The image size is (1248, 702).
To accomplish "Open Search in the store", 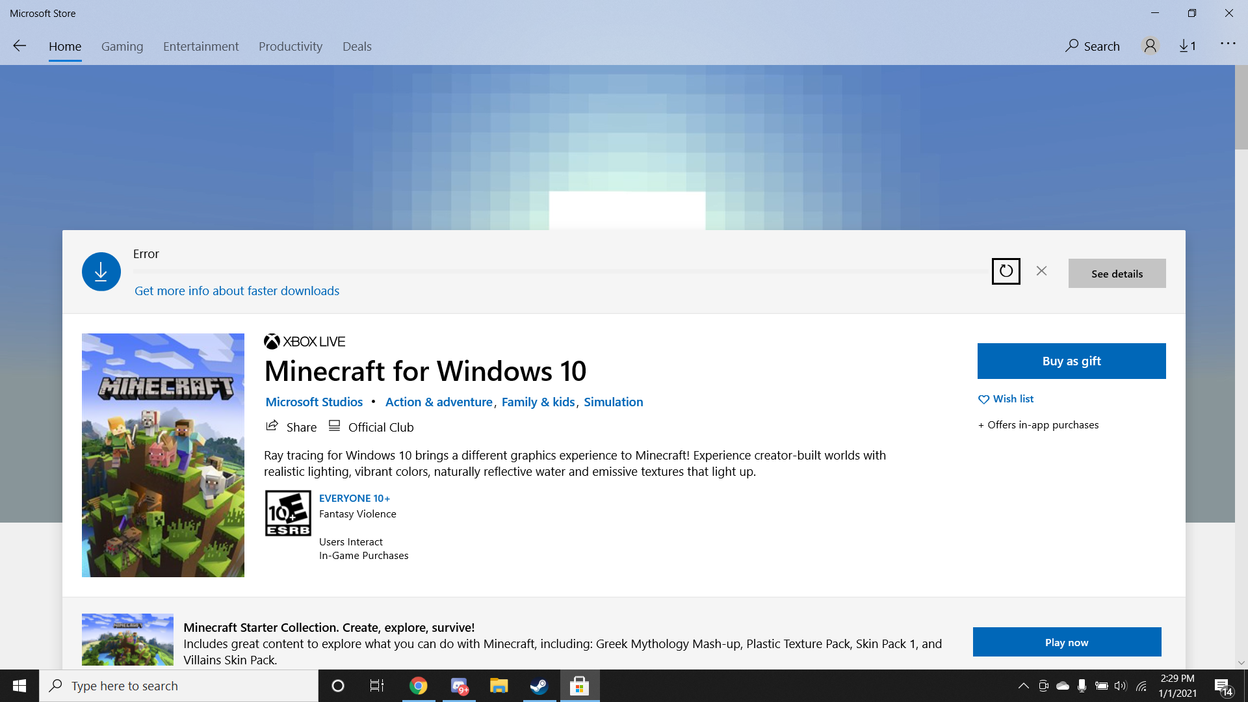I will point(1093,46).
